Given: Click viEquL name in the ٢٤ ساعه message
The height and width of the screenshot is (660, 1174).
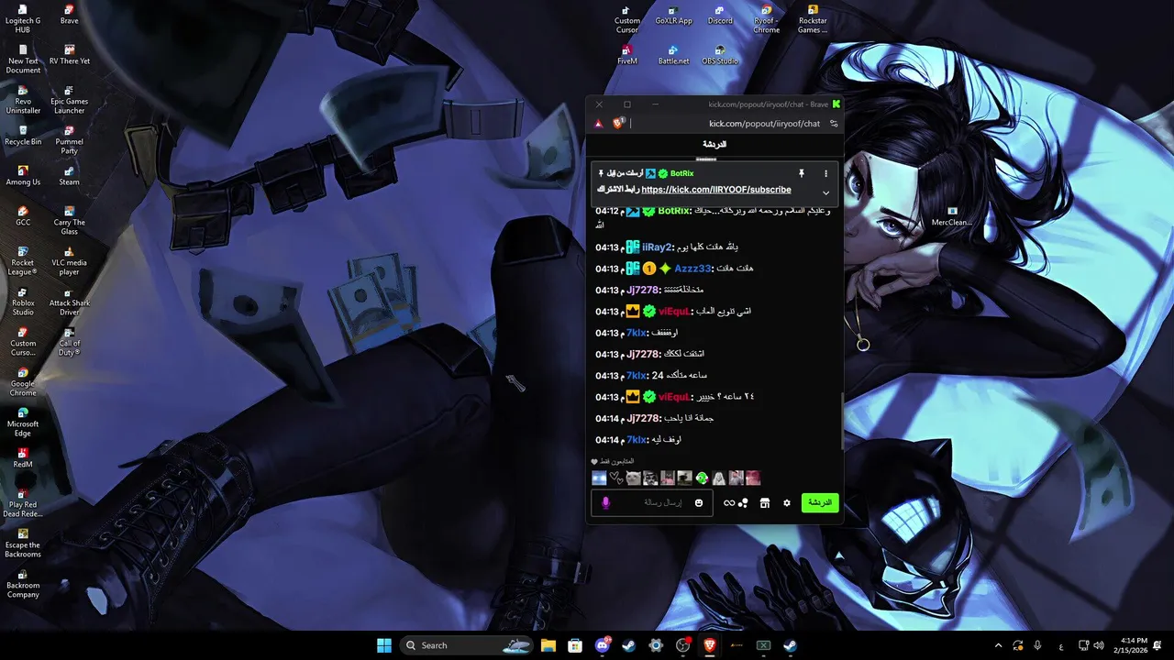Looking at the screenshot, I should (x=673, y=397).
